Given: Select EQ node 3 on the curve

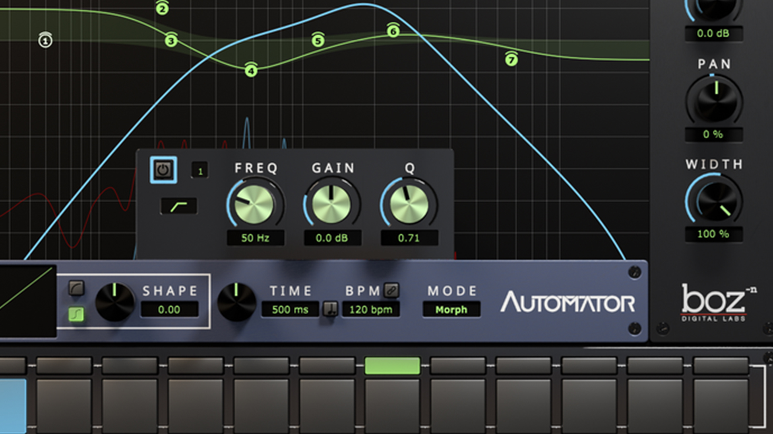Looking at the screenshot, I should tap(172, 40).
